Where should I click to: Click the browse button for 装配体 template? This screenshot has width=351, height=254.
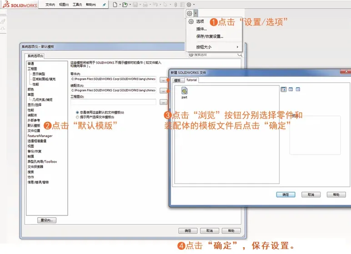[x=163, y=91]
